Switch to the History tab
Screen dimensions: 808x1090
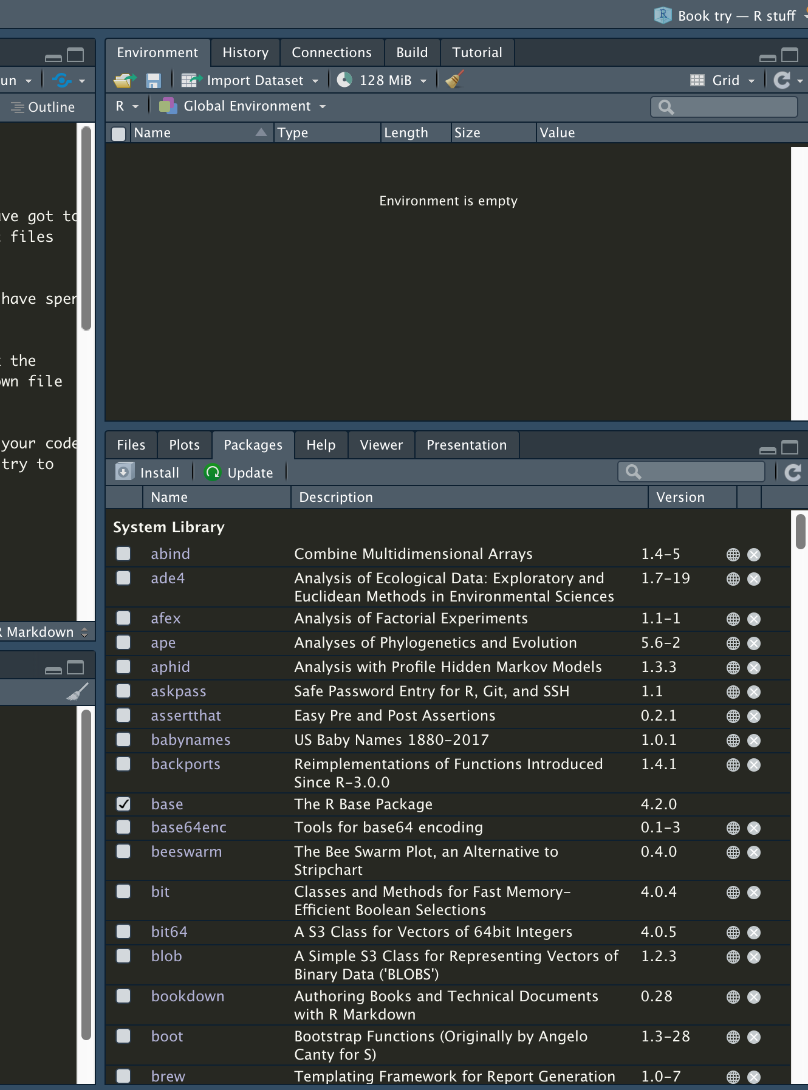[x=245, y=53]
